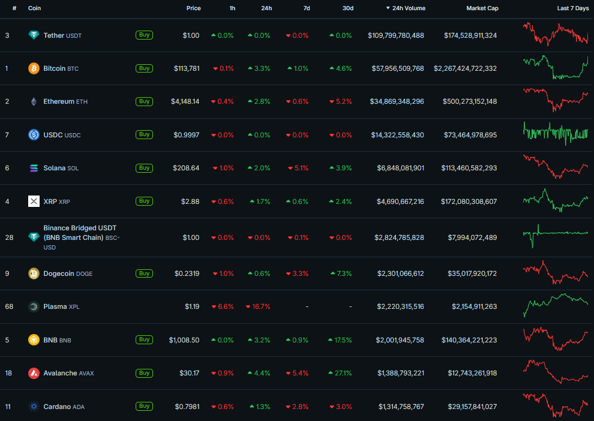Open Ethereum's 7-day sparkline chart
The height and width of the screenshot is (421, 594).
click(556, 100)
